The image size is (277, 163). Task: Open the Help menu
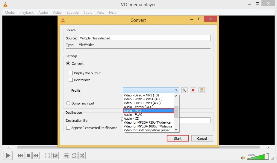(x=113, y=13)
